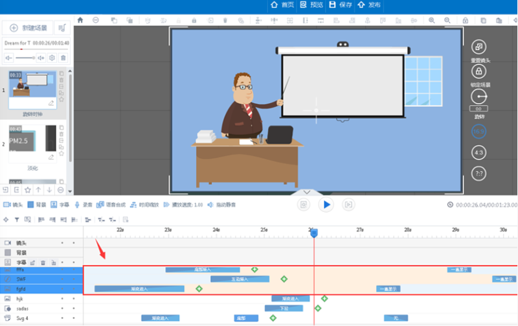The width and height of the screenshot is (518, 326).
Task: Click the zoom out magnifier in canvas toolbar
Action: 447,20
